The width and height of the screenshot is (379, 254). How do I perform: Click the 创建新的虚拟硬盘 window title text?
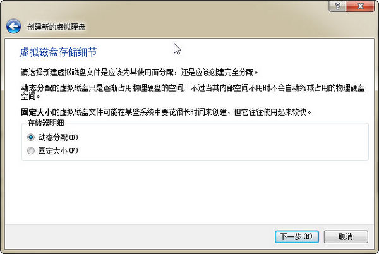coord(56,27)
